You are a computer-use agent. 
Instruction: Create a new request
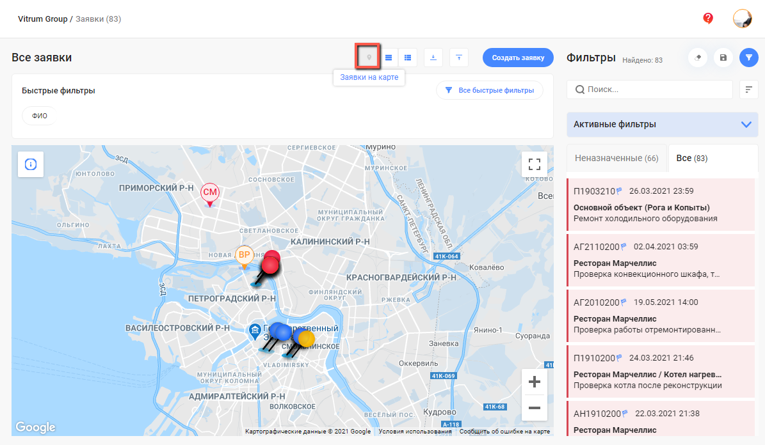518,58
